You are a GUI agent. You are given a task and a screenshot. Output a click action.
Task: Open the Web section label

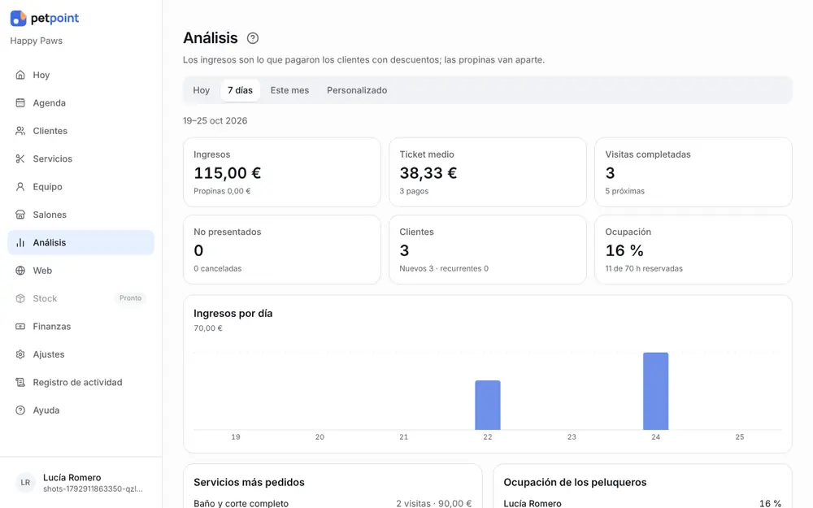pyautogui.click(x=42, y=271)
